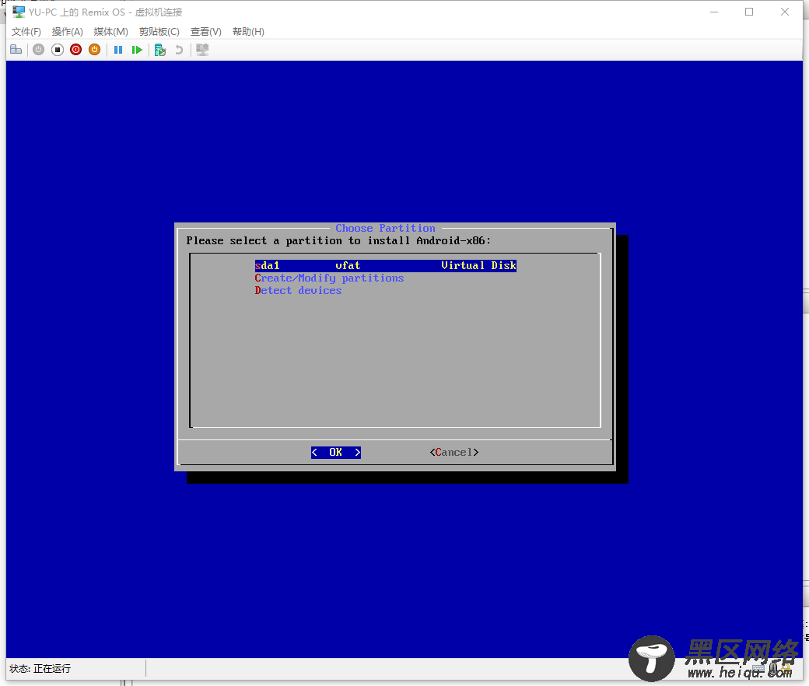Shut down the VM using the red power icon
Image resolution: width=809 pixels, height=686 pixels.
(76, 50)
